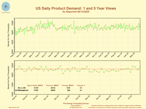Click the Aug-24 x-axis label on lower chart

(14, 98)
